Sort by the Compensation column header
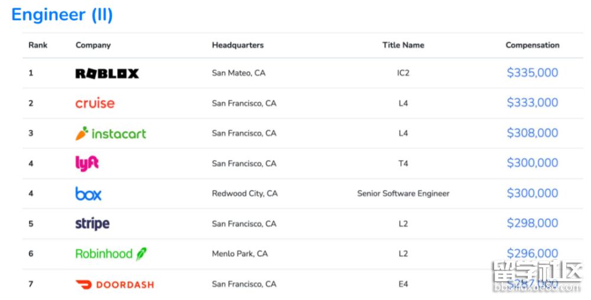Viewport: 591px width, 300px height. click(x=532, y=45)
